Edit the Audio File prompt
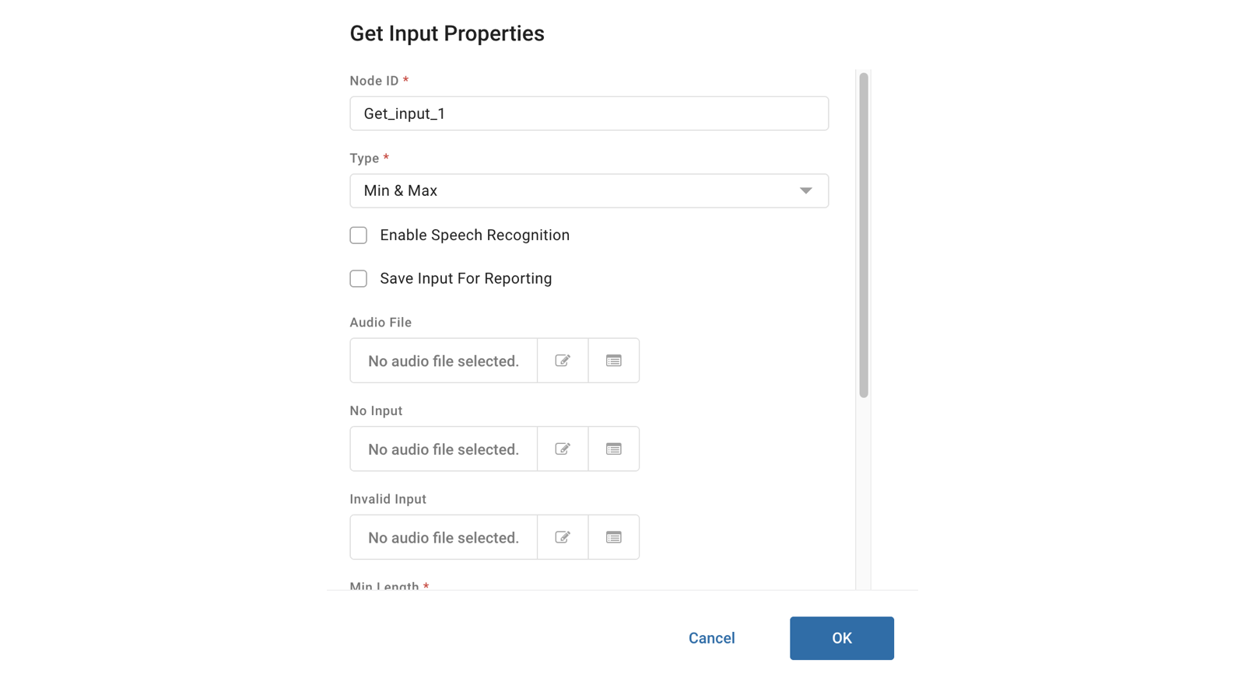Image resolution: width=1245 pixels, height=684 pixels. 563,361
